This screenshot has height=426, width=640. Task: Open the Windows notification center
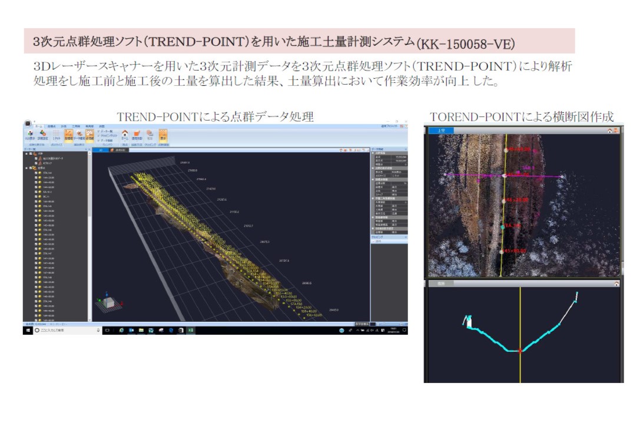click(404, 330)
